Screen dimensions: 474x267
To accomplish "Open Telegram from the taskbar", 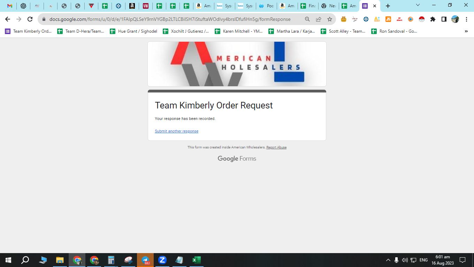I will point(145,260).
